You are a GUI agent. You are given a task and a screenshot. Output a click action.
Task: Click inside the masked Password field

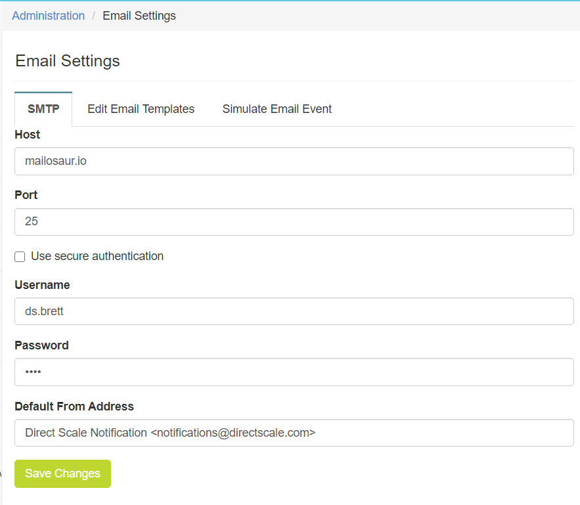click(294, 372)
